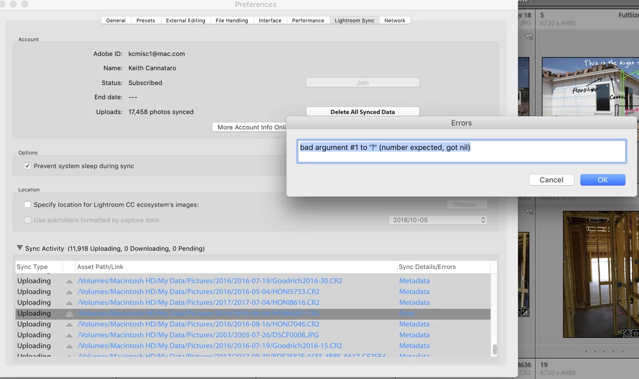Click Uploading label in Goodrich2016-30.CR2 row
639x379 pixels.
point(34,281)
